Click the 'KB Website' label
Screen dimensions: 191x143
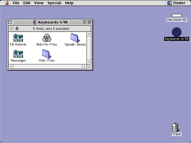click(x=18, y=44)
